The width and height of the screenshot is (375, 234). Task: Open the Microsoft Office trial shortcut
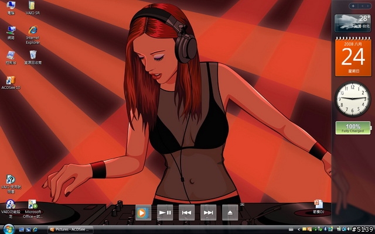pos(33,209)
